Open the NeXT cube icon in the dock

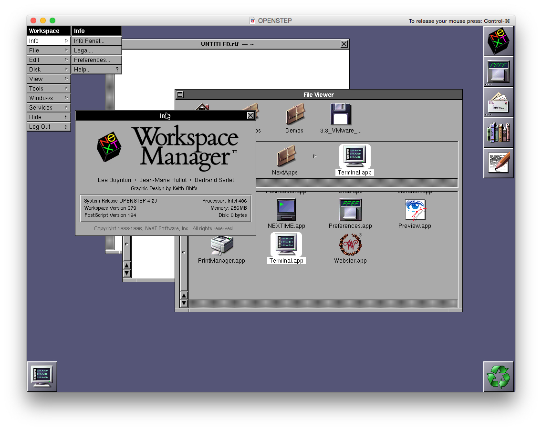[x=499, y=41]
